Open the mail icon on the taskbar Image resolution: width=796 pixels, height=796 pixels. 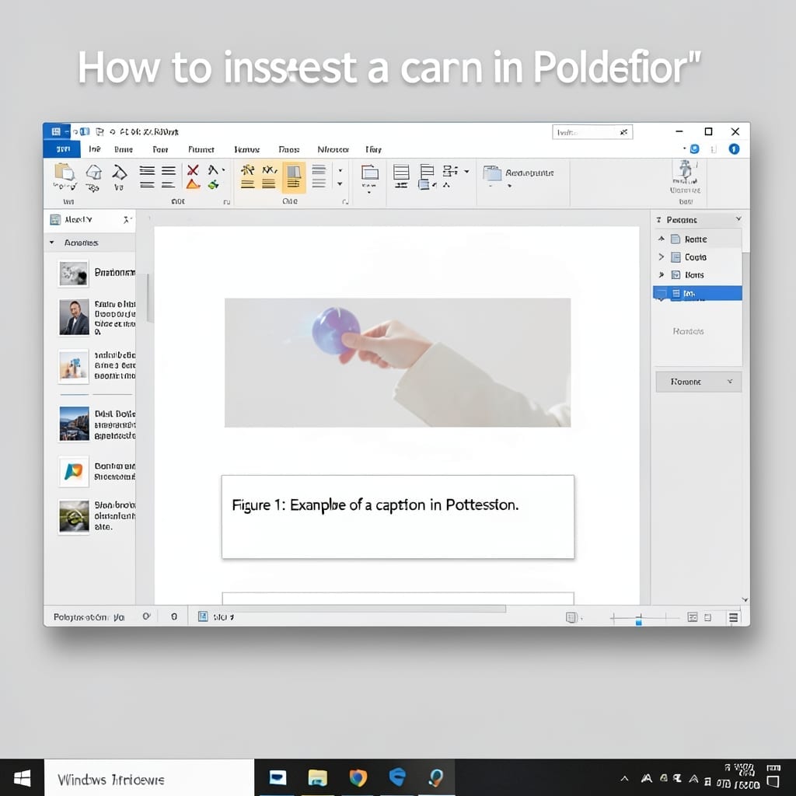click(278, 777)
